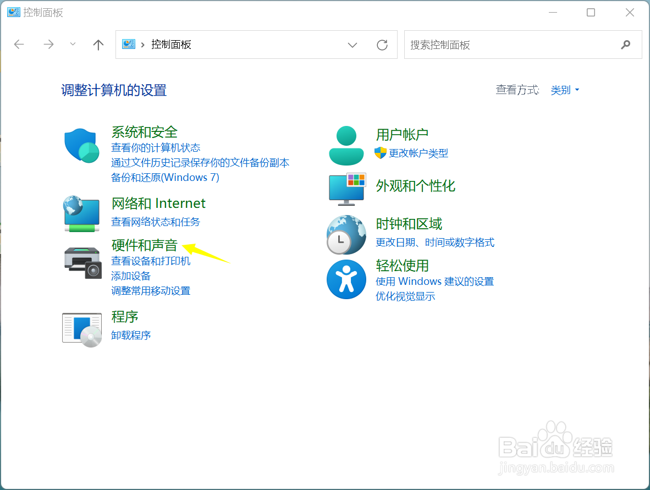Click the forward navigation arrow
This screenshot has height=490, width=650.
coord(48,45)
